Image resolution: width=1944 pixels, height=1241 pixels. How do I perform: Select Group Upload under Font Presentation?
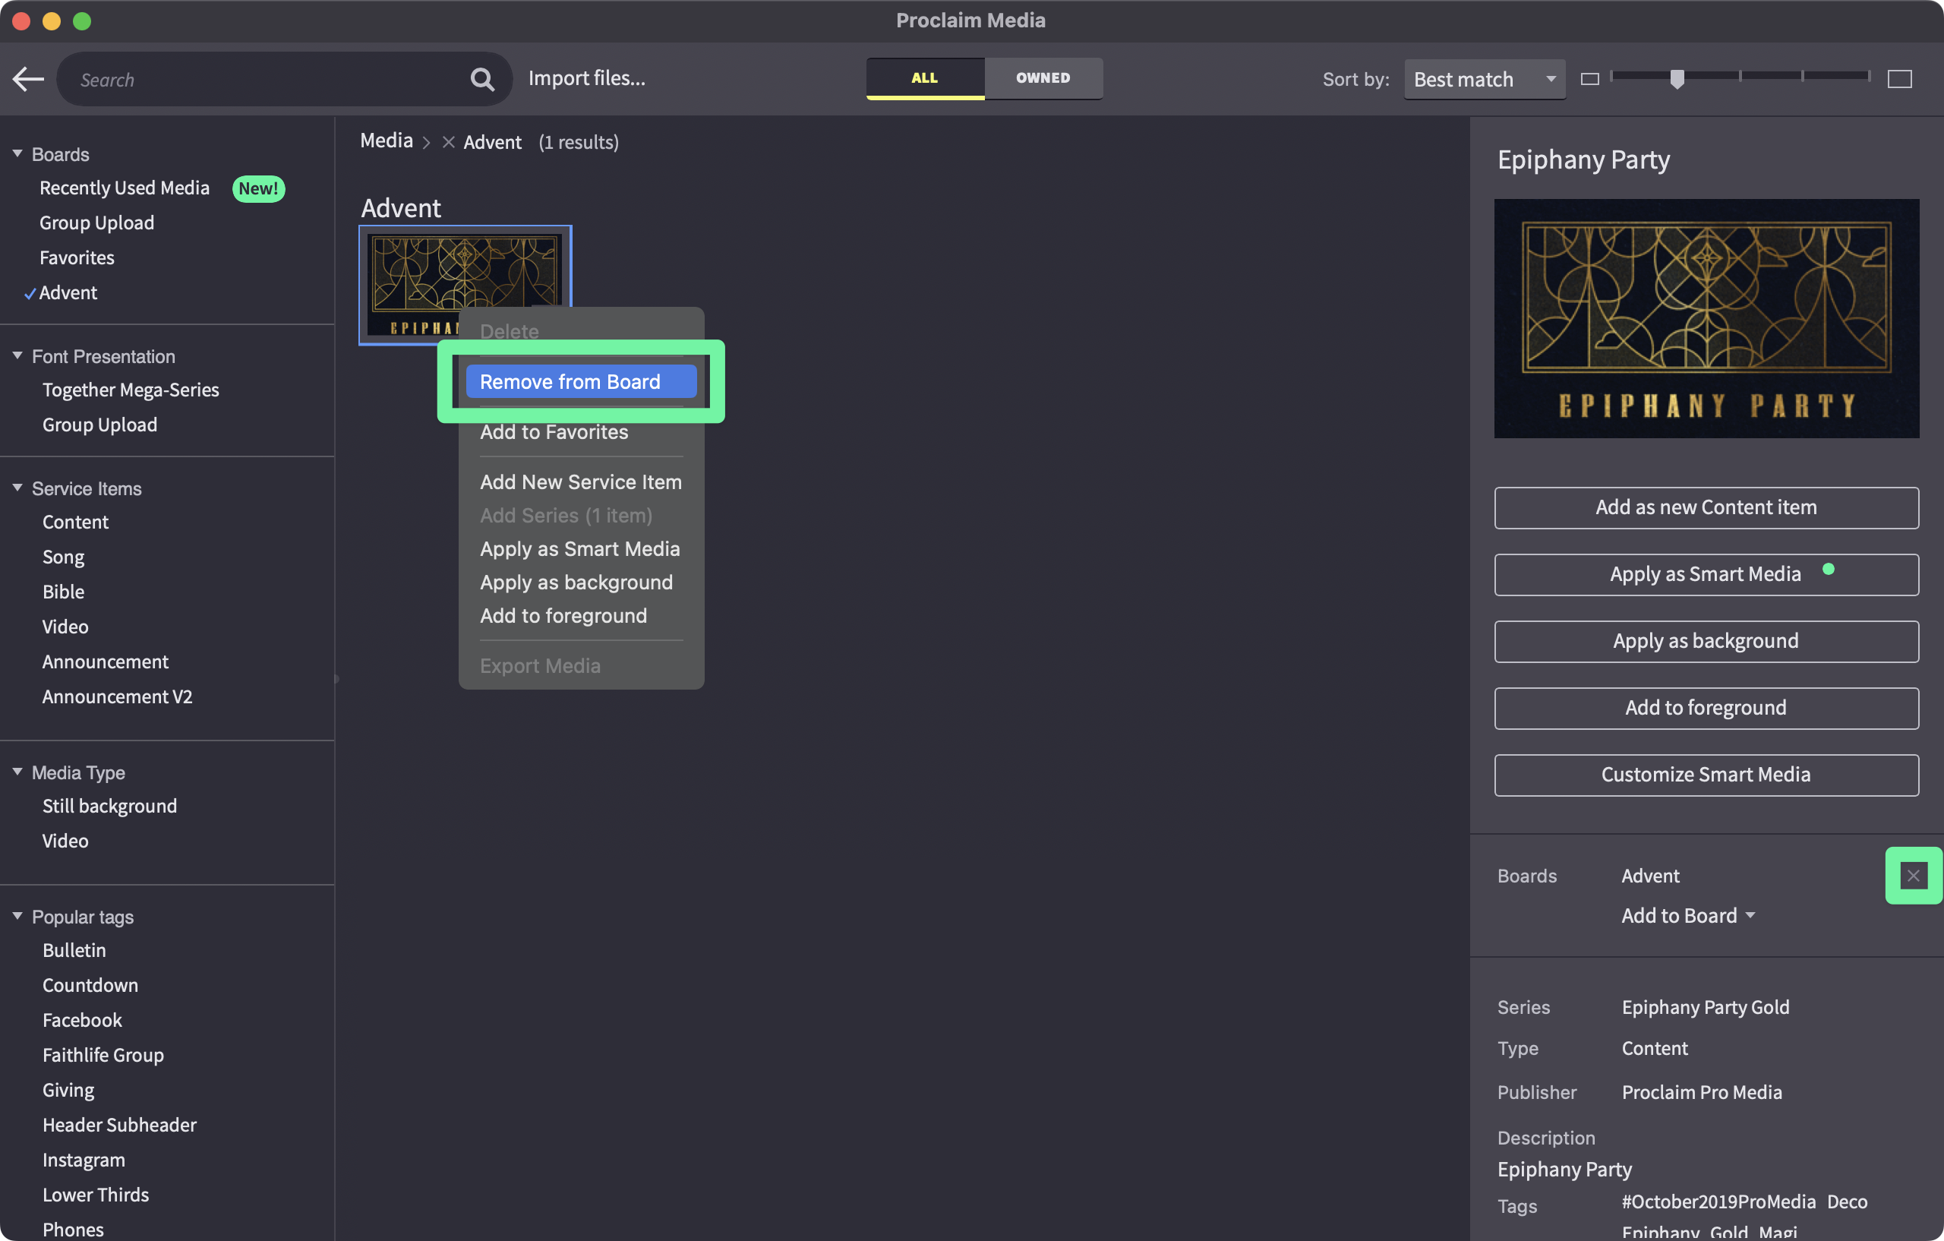click(100, 425)
